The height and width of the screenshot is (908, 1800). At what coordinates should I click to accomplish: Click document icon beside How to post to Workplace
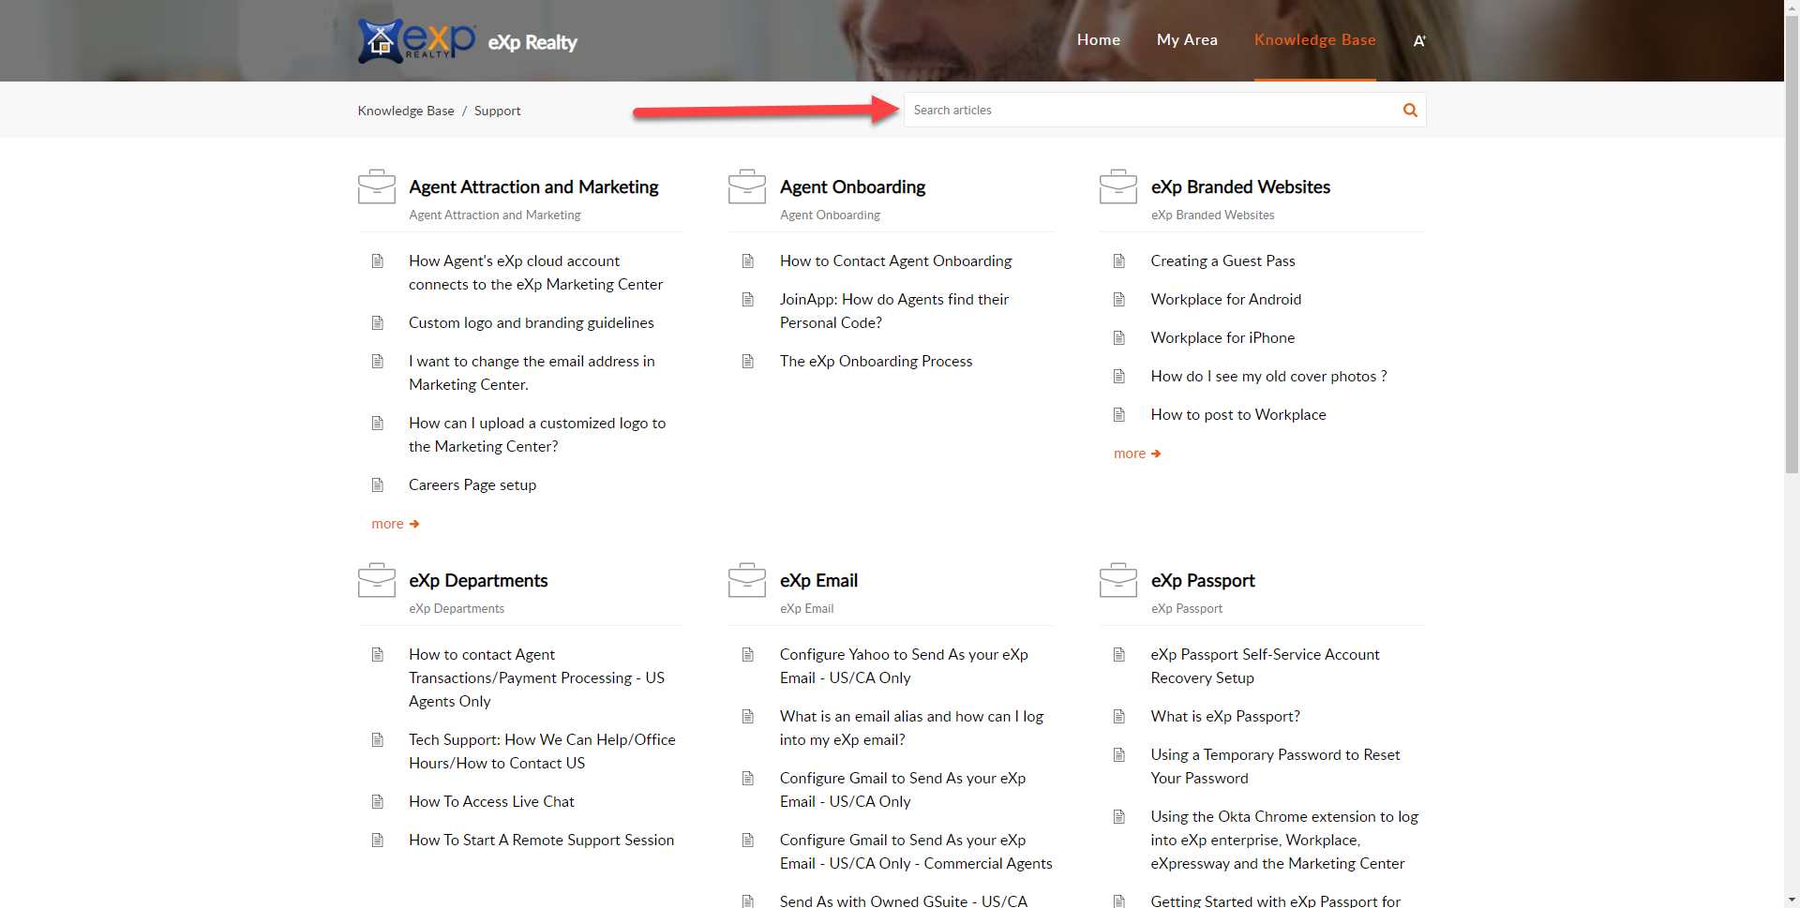coord(1119,414)
